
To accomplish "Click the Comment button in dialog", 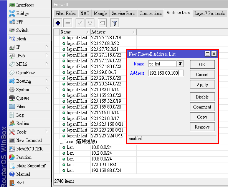I will click(x=202, y=107).
